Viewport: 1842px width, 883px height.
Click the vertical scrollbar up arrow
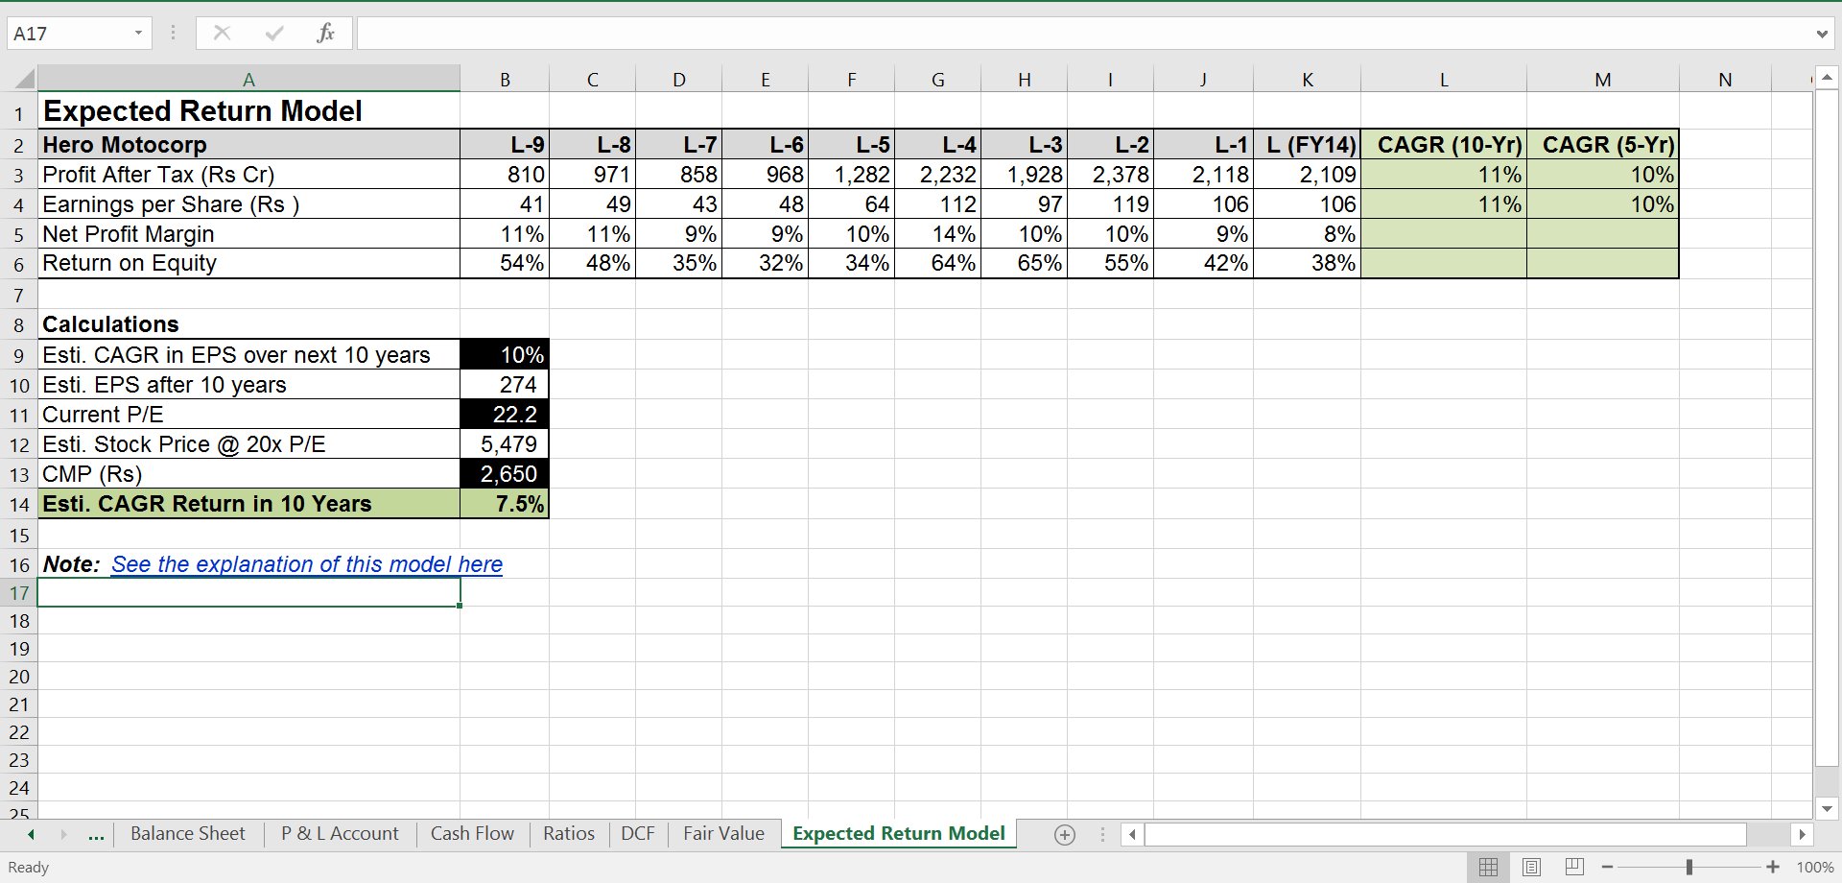1827,78
